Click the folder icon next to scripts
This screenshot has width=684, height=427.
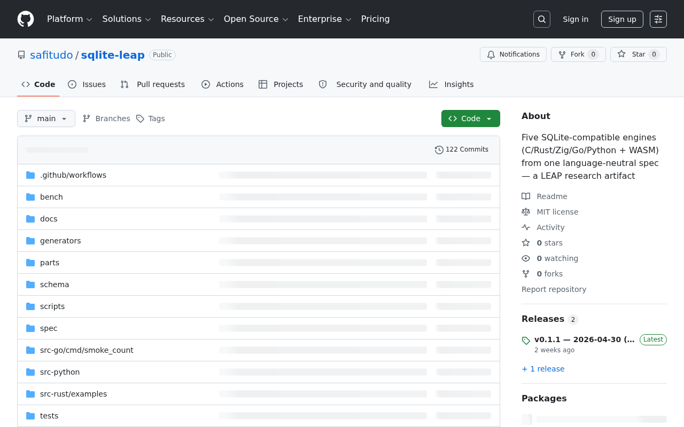(x=30, y=306)
